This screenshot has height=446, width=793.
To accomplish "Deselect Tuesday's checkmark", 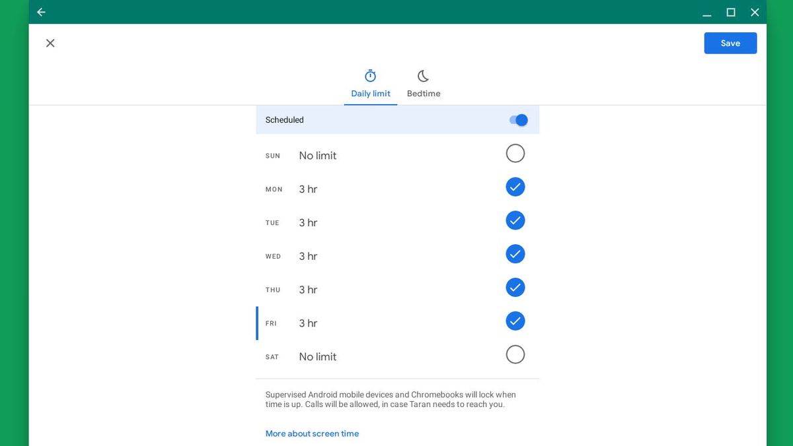I will click(x=515, y=220).
